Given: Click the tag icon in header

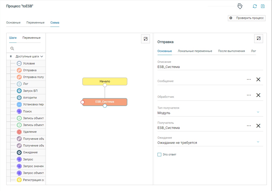Looking at the screenshot, I should (x=240, y=6).
